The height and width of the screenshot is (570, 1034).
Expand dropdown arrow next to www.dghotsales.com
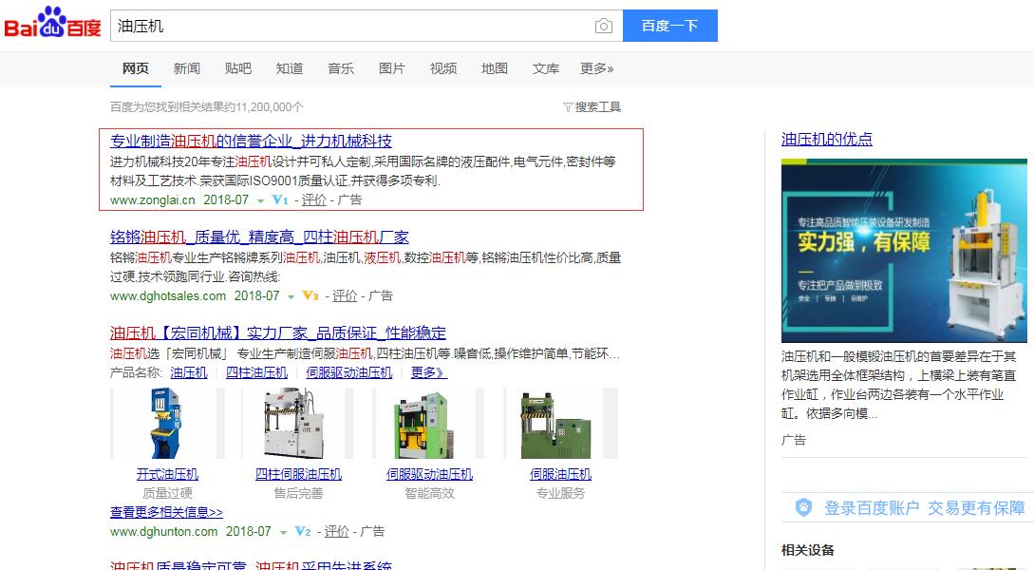pyautogui.click(x=291, y=296)
